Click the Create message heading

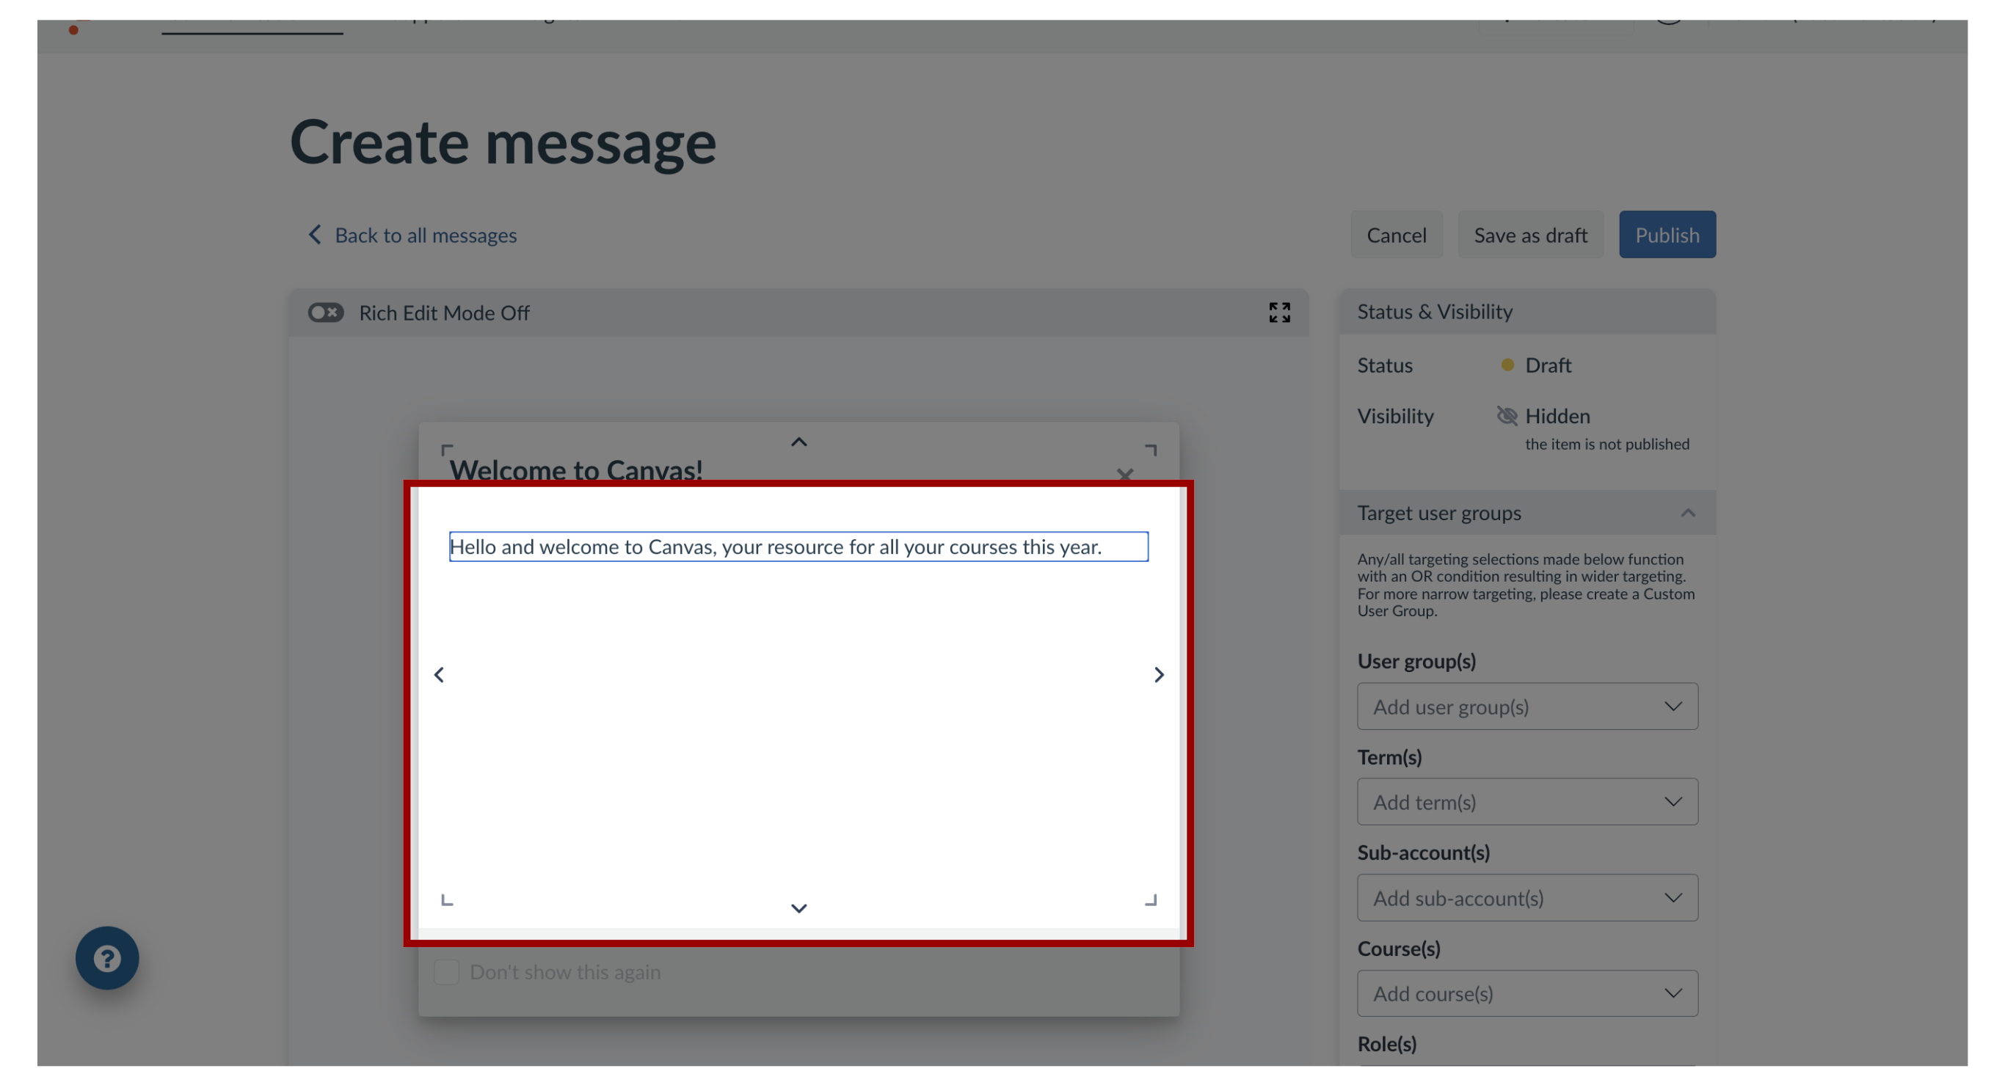503,143
